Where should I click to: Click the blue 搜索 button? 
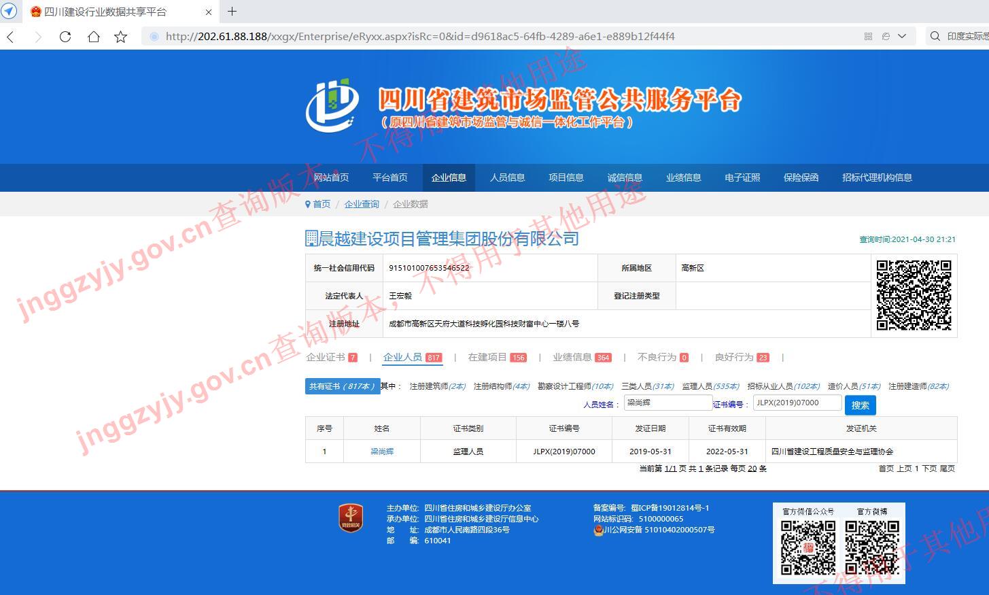tap(860, 405)
